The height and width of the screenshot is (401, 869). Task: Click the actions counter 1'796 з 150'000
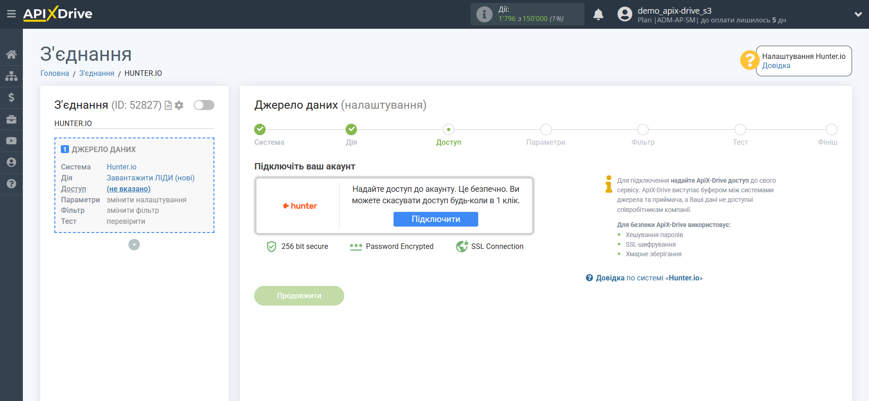(x=531, y=19)
